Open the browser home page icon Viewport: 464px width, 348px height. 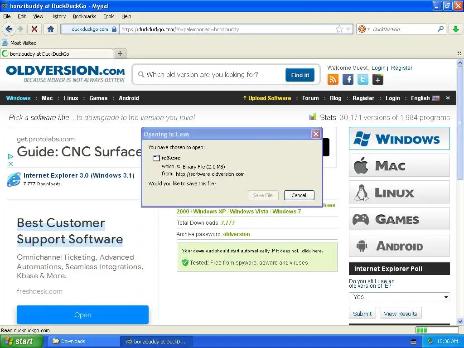51,29
